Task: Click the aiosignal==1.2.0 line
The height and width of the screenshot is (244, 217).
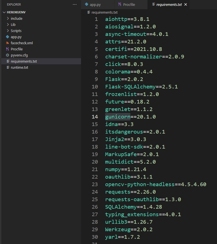Action: pyautogui.click(x=130, y=27)
